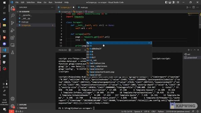Open the Extensions view
The image size is (201, 113).
[x=13, y=38]
